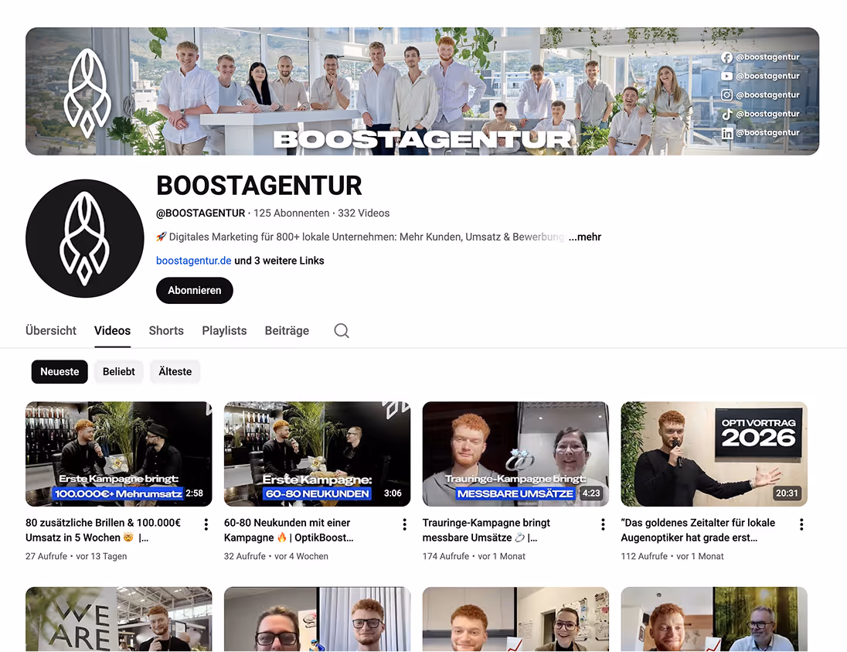Play the OPTI VORTRAG 2026 thumbnail

pos(714,454)
